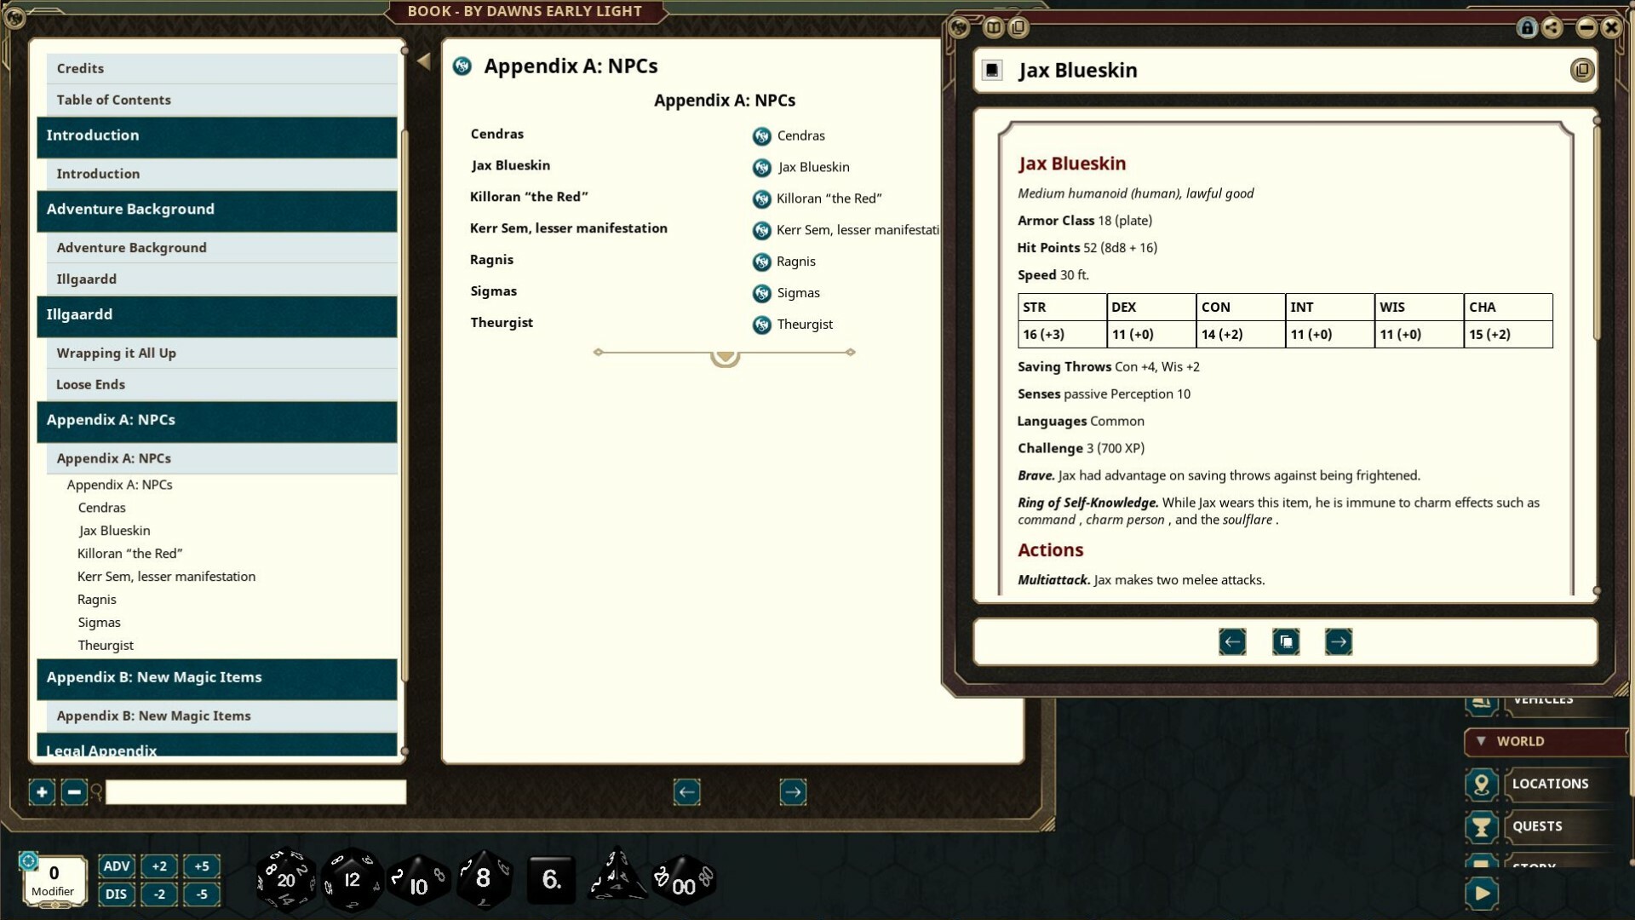Viewport: 1635px width, 920px height.
Task: Click the search field below the contents list
Action: point(254,792)
